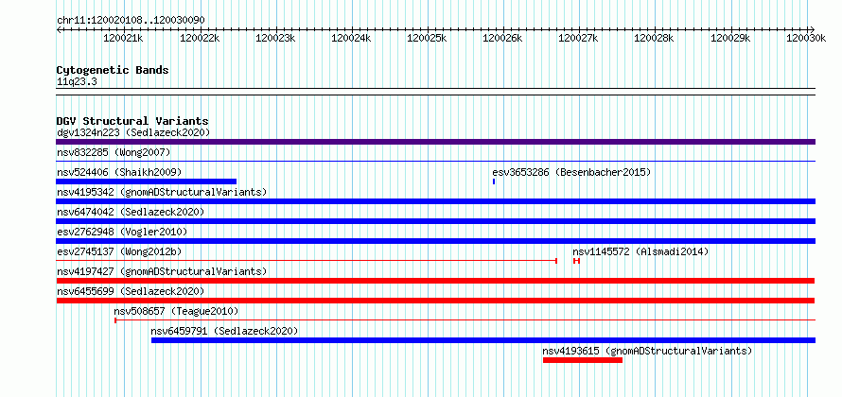
Task: Open nsv6455699 (Sedlazeck2020) label
Action: tap(131, 291)
